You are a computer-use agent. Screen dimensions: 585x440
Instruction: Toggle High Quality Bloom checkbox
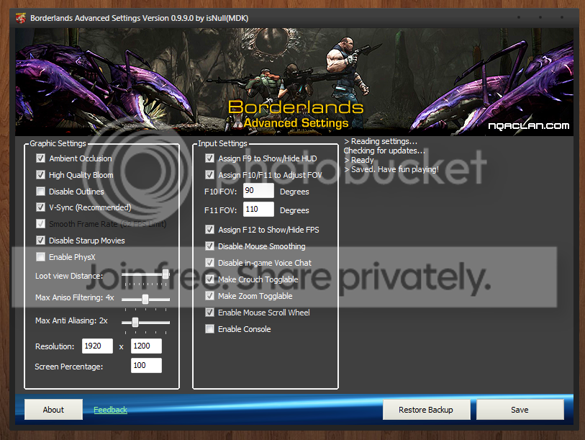click(41, 175)
